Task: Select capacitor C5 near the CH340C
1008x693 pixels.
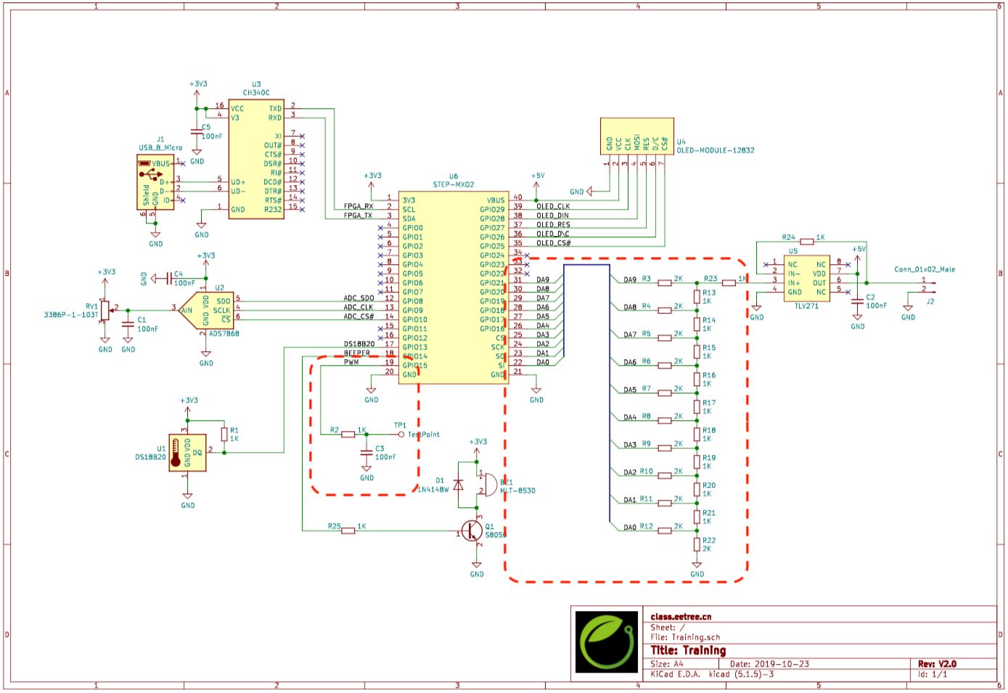Action: [x=196, y=132]
